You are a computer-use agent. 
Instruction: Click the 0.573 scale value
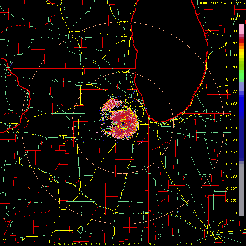(x=232, y=128)
